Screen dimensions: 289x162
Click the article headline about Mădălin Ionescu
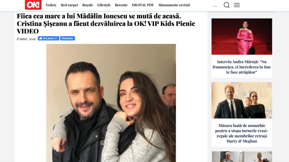(x=106, y=23)
